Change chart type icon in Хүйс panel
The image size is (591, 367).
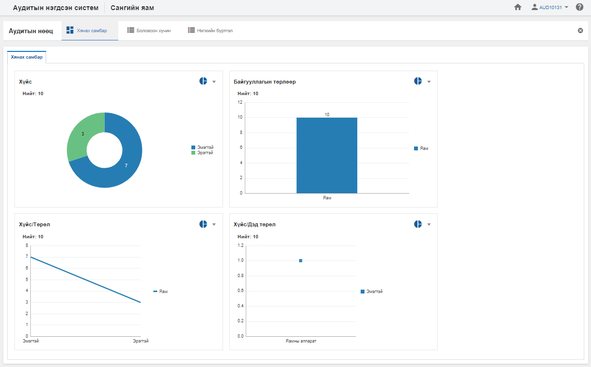click(203, 81)
